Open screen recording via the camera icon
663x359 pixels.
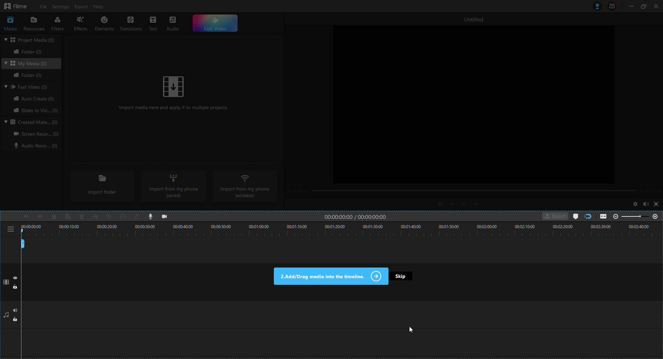click(164, 216)
